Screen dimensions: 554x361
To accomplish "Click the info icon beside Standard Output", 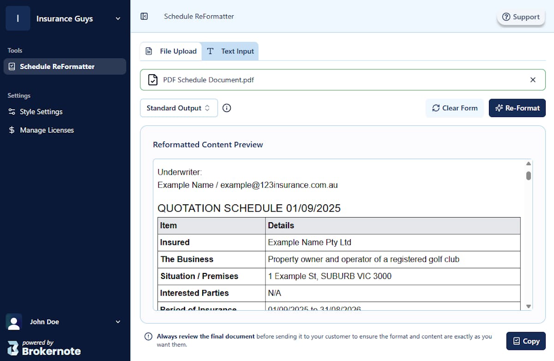I will (x=227, y=108).
